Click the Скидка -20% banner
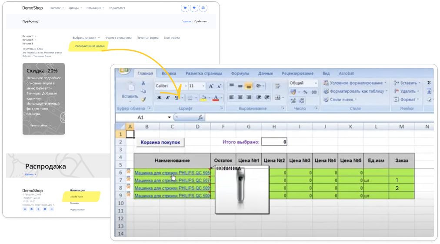The width and height of the screenshot is (440, 244). (x=44, y=99)
